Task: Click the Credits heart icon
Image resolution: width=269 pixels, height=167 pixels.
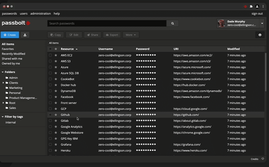Action: point(263,159)
